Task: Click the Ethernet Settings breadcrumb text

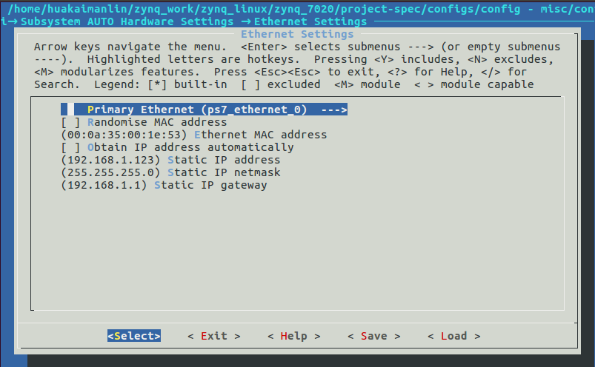Action: (310, 21)
